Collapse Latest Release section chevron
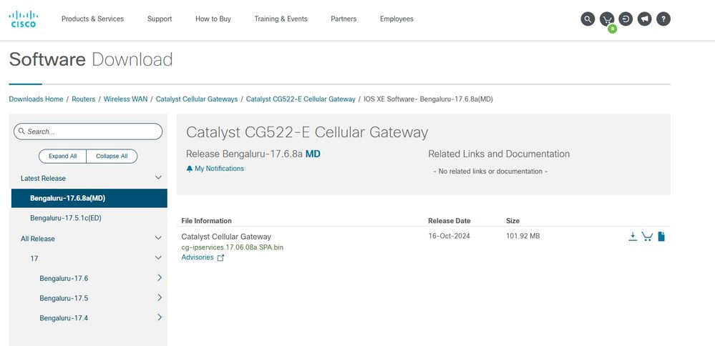This screenshot has width=715, height=346. 158,177
